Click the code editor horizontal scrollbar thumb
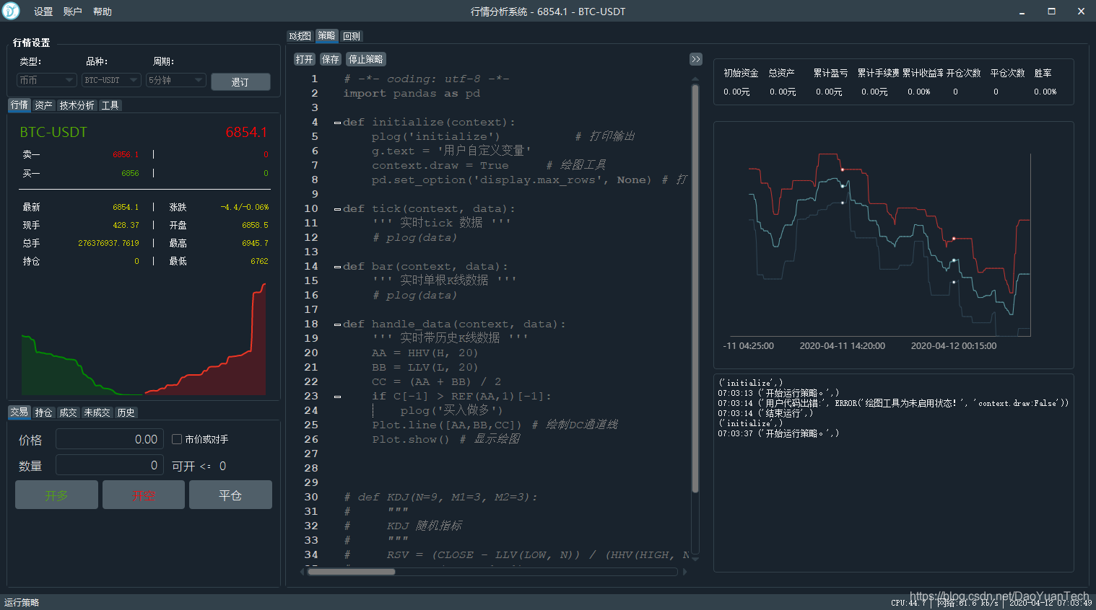Screen dimensions: 1096x610 (x=352, y=572)
